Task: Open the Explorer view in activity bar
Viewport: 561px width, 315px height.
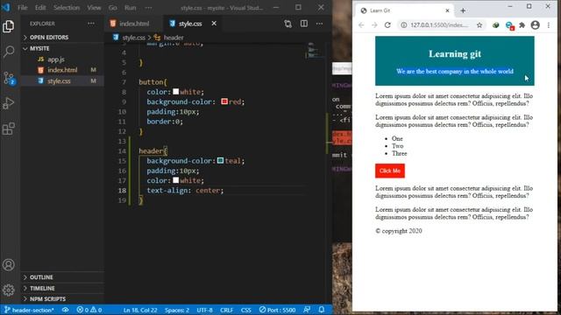Action: [x=9, y=26]
